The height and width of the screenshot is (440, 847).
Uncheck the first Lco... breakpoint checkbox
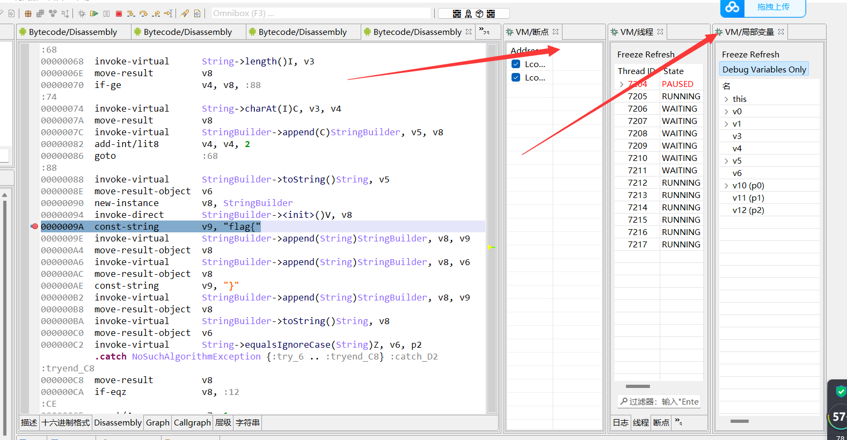pyautogui.click(x=516, y=64)
